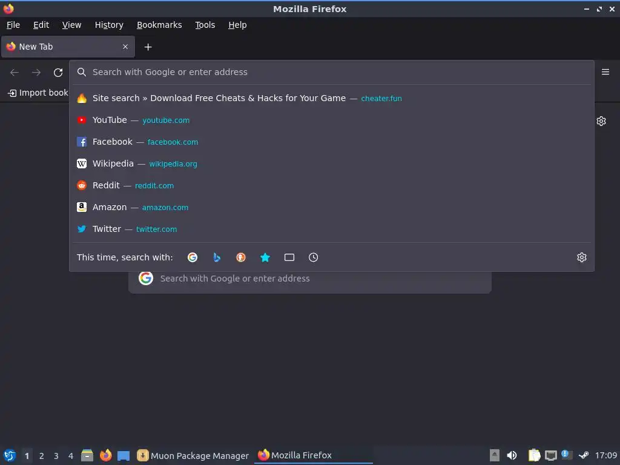
Task: Click the forward navigation arrow
Action: pyautogui.click(x=36, y=73)
